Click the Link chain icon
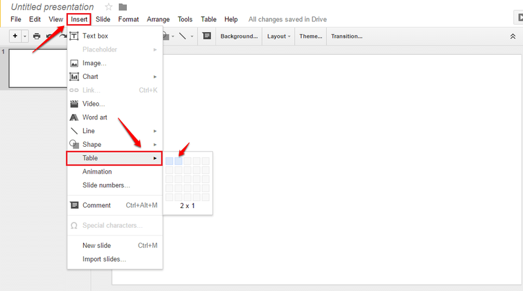Screen dimensions: 523x291 [74, 90]
